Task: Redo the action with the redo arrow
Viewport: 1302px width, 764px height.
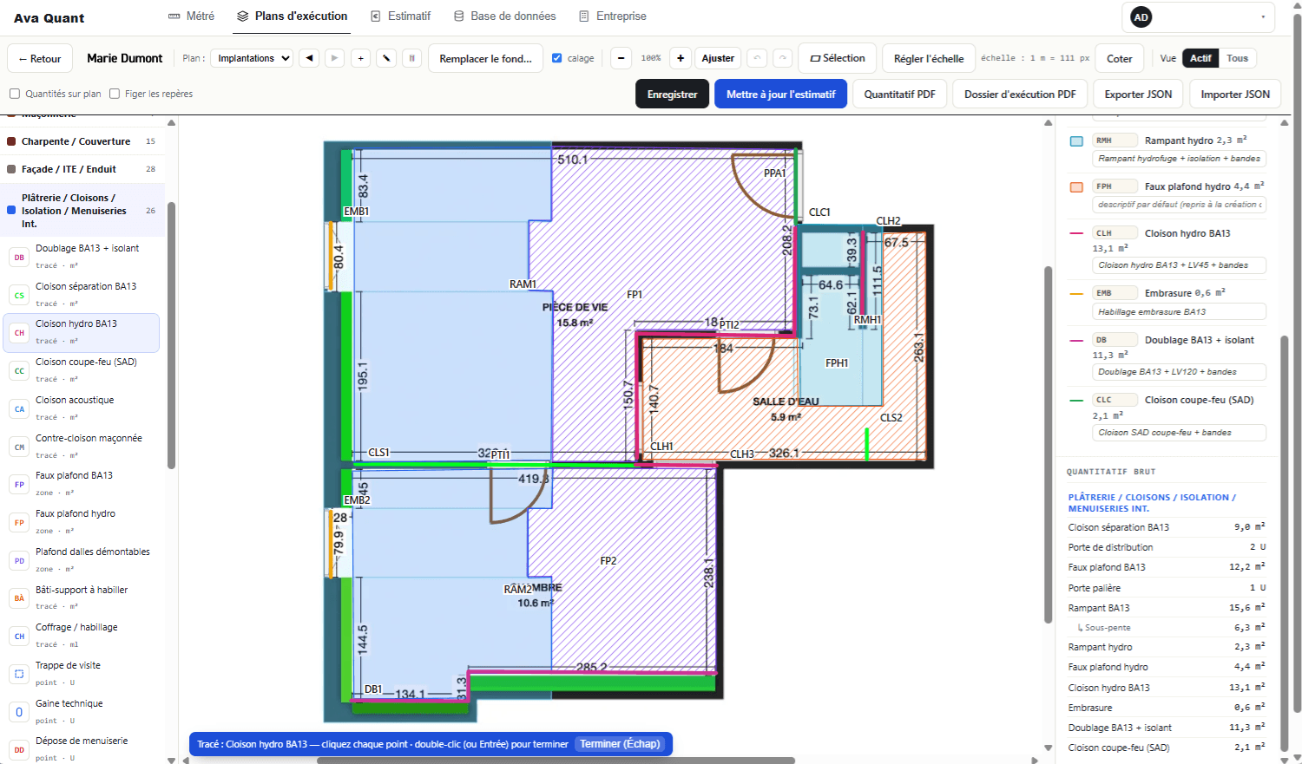Action: point(783,58)
